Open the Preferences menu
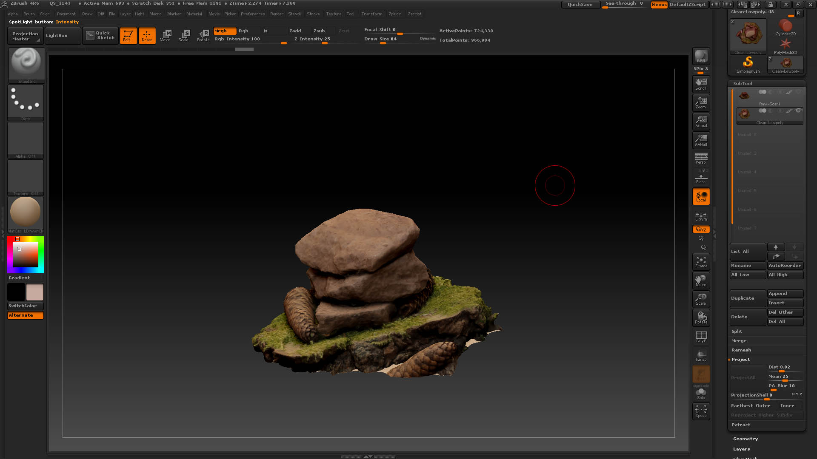The height and width of the screenshot is (459, 817). coord(253,14)
